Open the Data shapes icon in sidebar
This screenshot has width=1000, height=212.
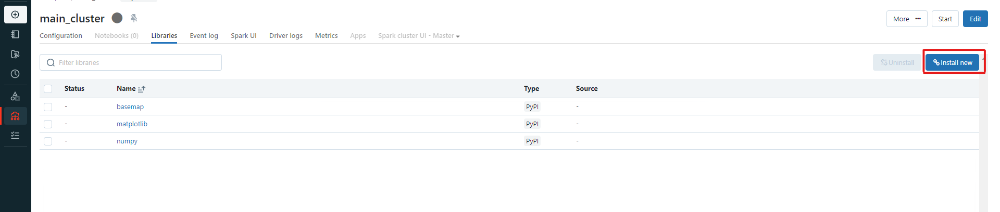(x=15, y=96)
